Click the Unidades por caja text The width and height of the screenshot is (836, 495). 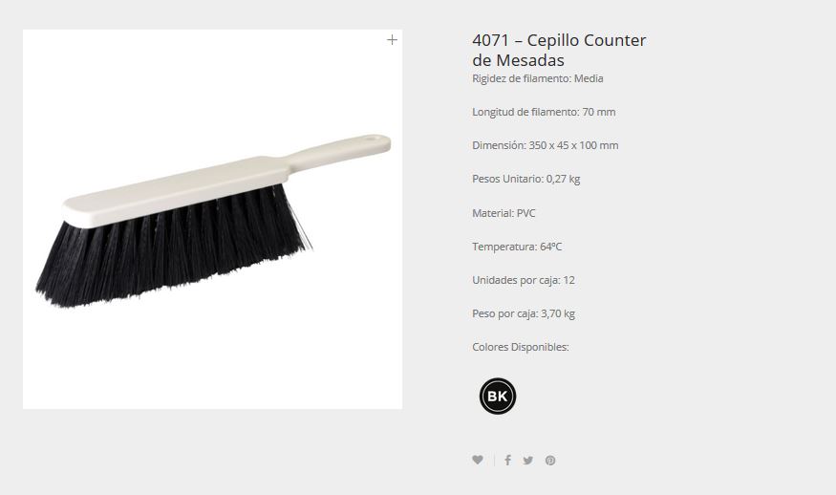[x=523, y=280]
